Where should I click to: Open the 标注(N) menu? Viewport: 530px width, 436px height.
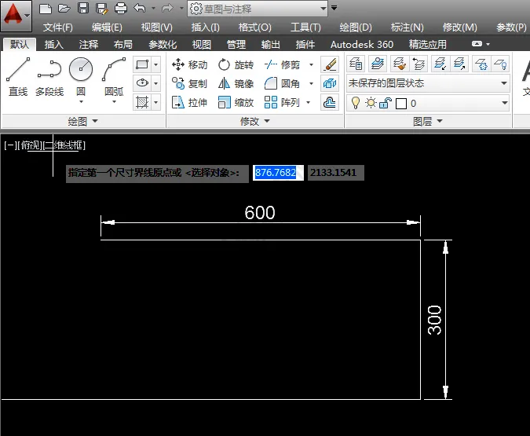[407, 27]
